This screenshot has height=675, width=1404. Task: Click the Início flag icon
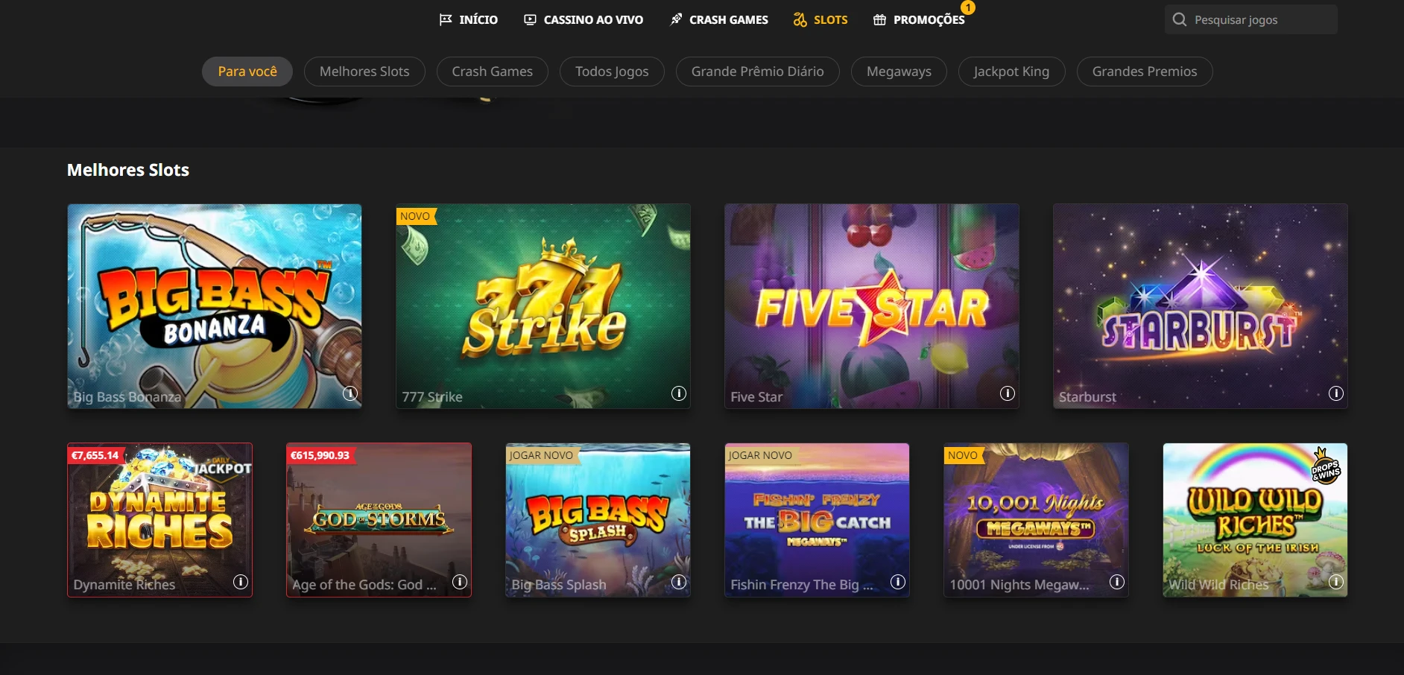(x=446, y=19)
